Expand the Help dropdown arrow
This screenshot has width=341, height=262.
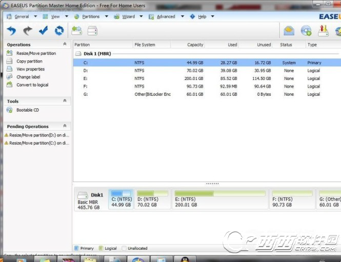(213, 16)
